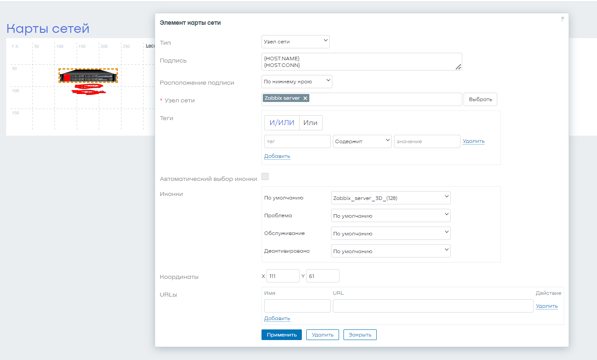Click Удалить link in URLs row
The image size is (597, 360).
pyautogui.click(x=547, y=306)
